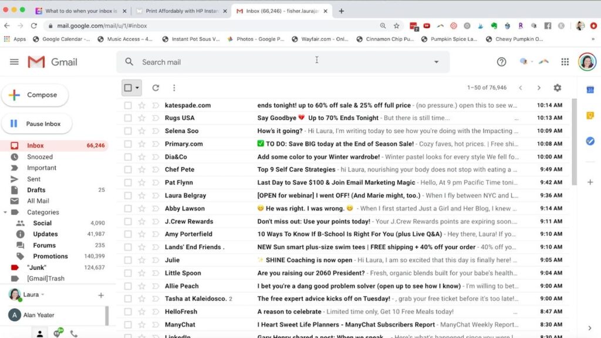Viewport: 601px width, 338px height.
Task: Open Google Keep side panel icon
Action: tap(590, 115)
